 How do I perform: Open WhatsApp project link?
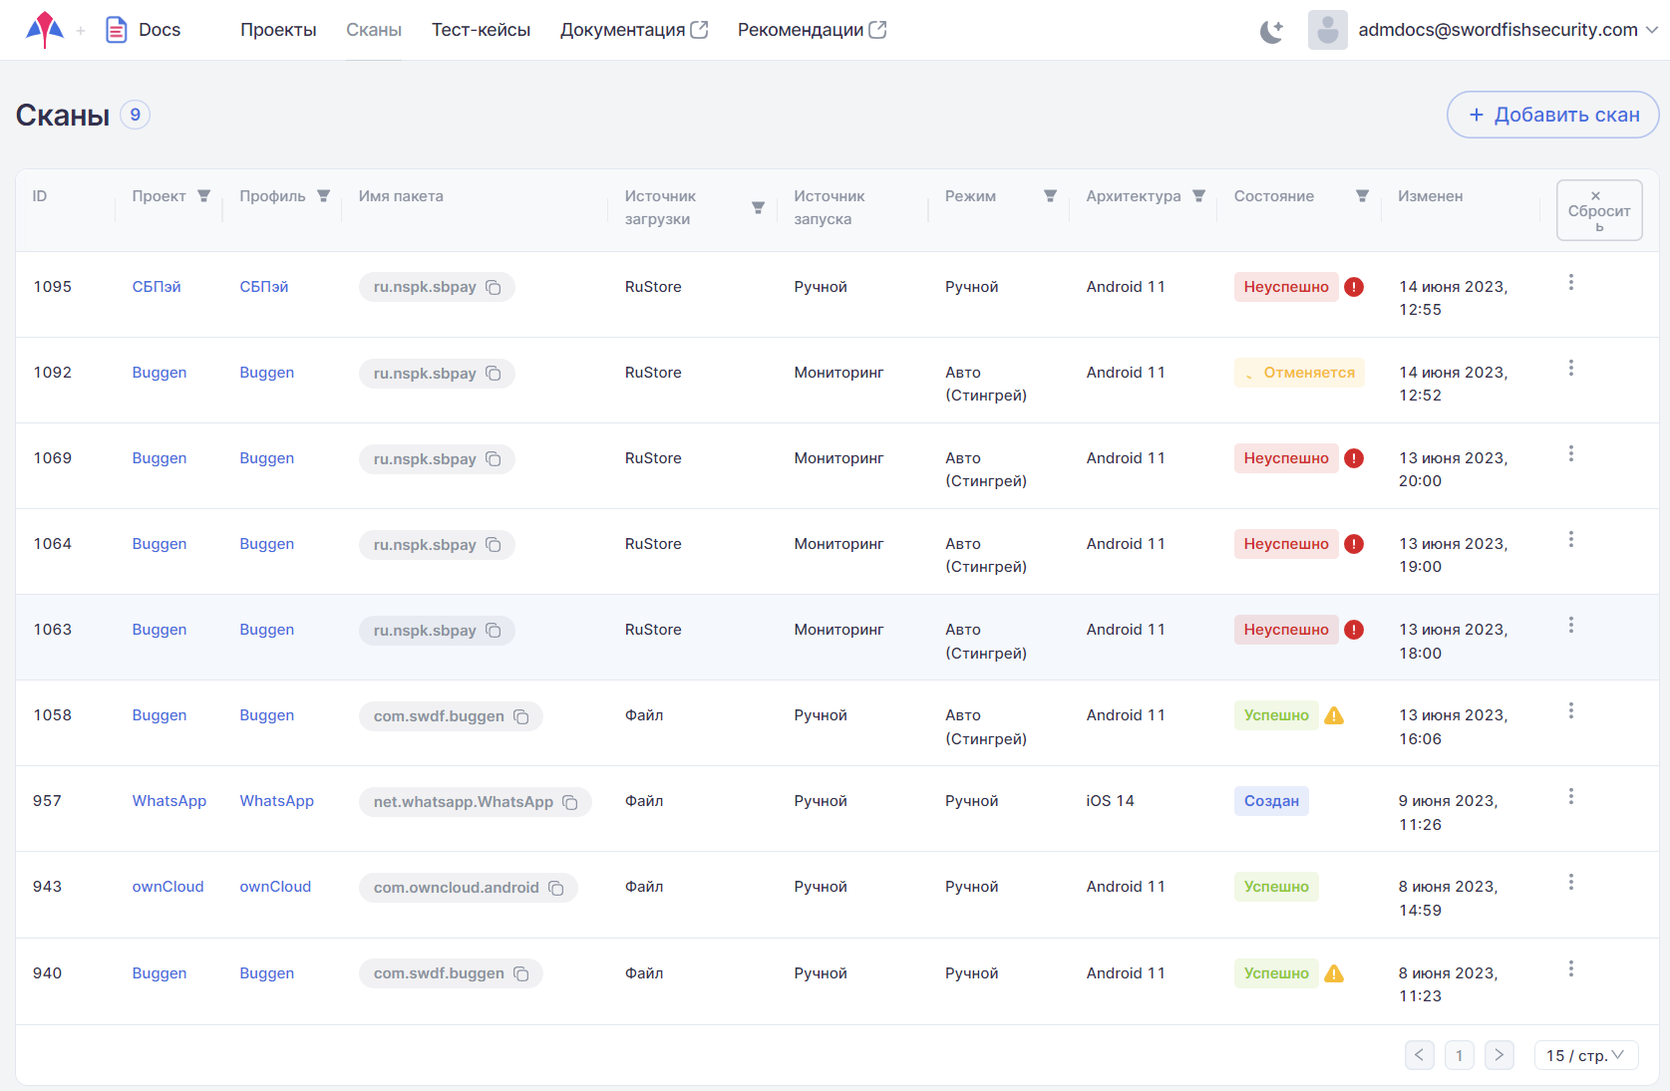pos(169,801)
